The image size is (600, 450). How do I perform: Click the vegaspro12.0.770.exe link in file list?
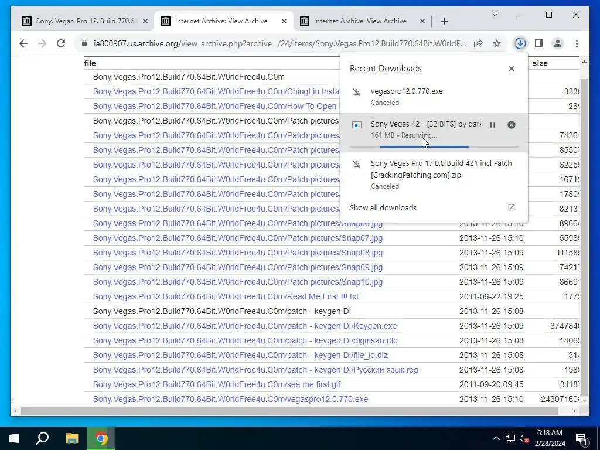[230, 399]
